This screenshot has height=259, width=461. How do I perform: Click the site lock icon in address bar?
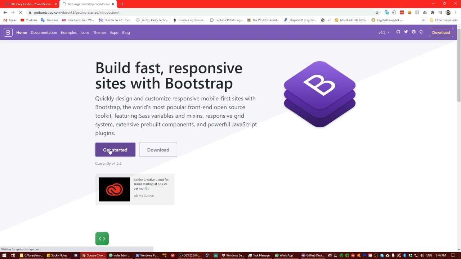click(x=31, y=12)
